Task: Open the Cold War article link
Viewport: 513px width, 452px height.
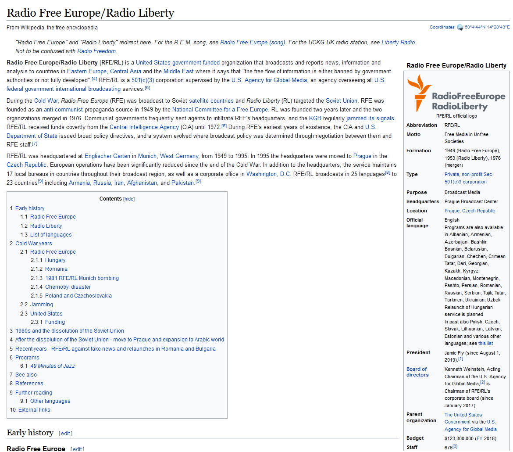Action: click(46, 101)
